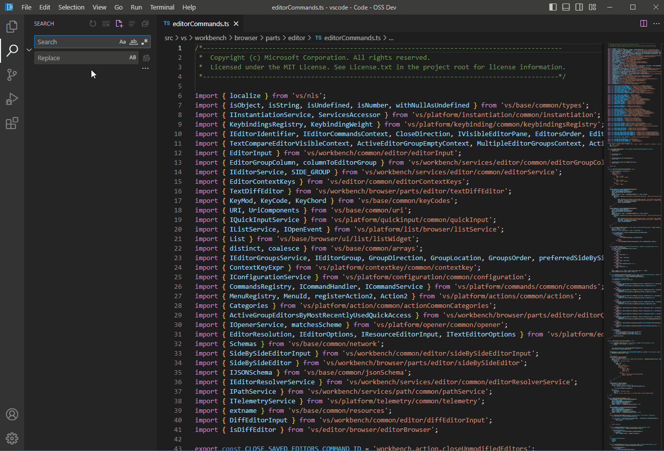The width and height of the screenshot is (664, 451).
Task: Expand search details via the ellipsis
Action: tap(145, 68)
